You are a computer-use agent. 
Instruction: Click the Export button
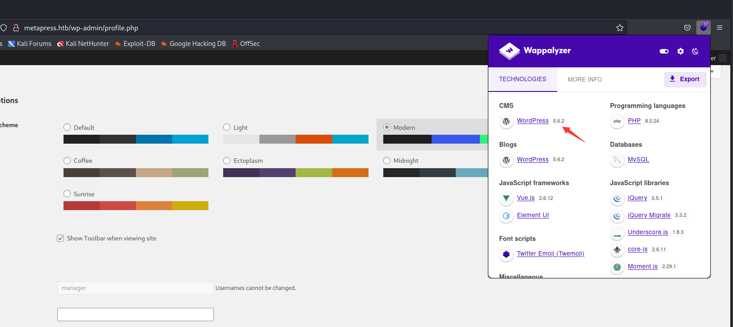point(685,79)
